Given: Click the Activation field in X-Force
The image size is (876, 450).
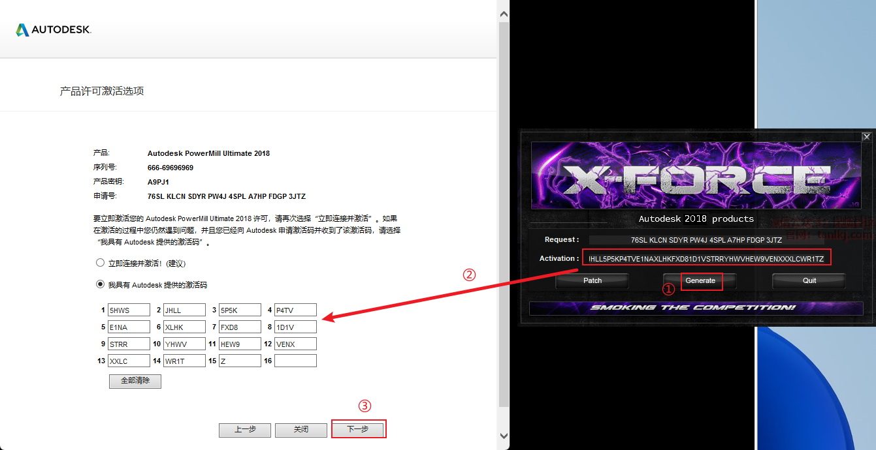Looking at the screenshot, I should click(x=707, y=259).
